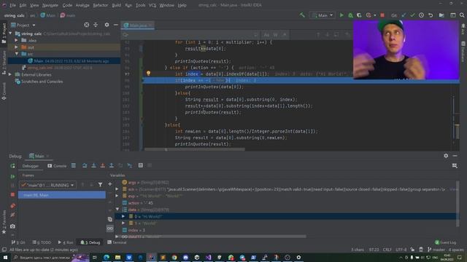The image size is (467, 262).
Task: Click the locate-in-tree target icon in Project panel
Action: coord(86,25)
